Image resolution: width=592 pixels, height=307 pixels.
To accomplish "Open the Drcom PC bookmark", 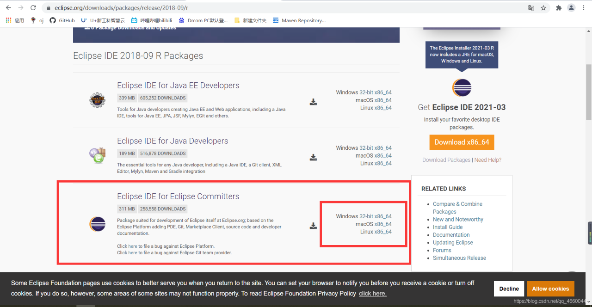I will pos(203,20).
